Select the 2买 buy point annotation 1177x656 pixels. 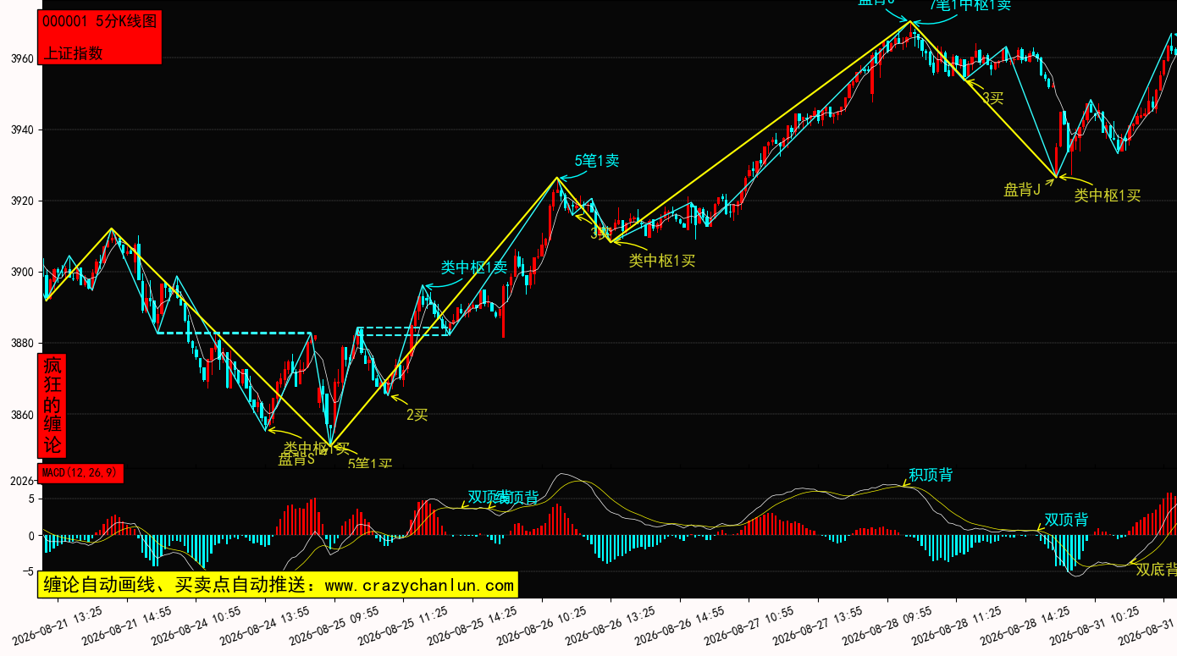pyautogui.click(x=417, y=415)
